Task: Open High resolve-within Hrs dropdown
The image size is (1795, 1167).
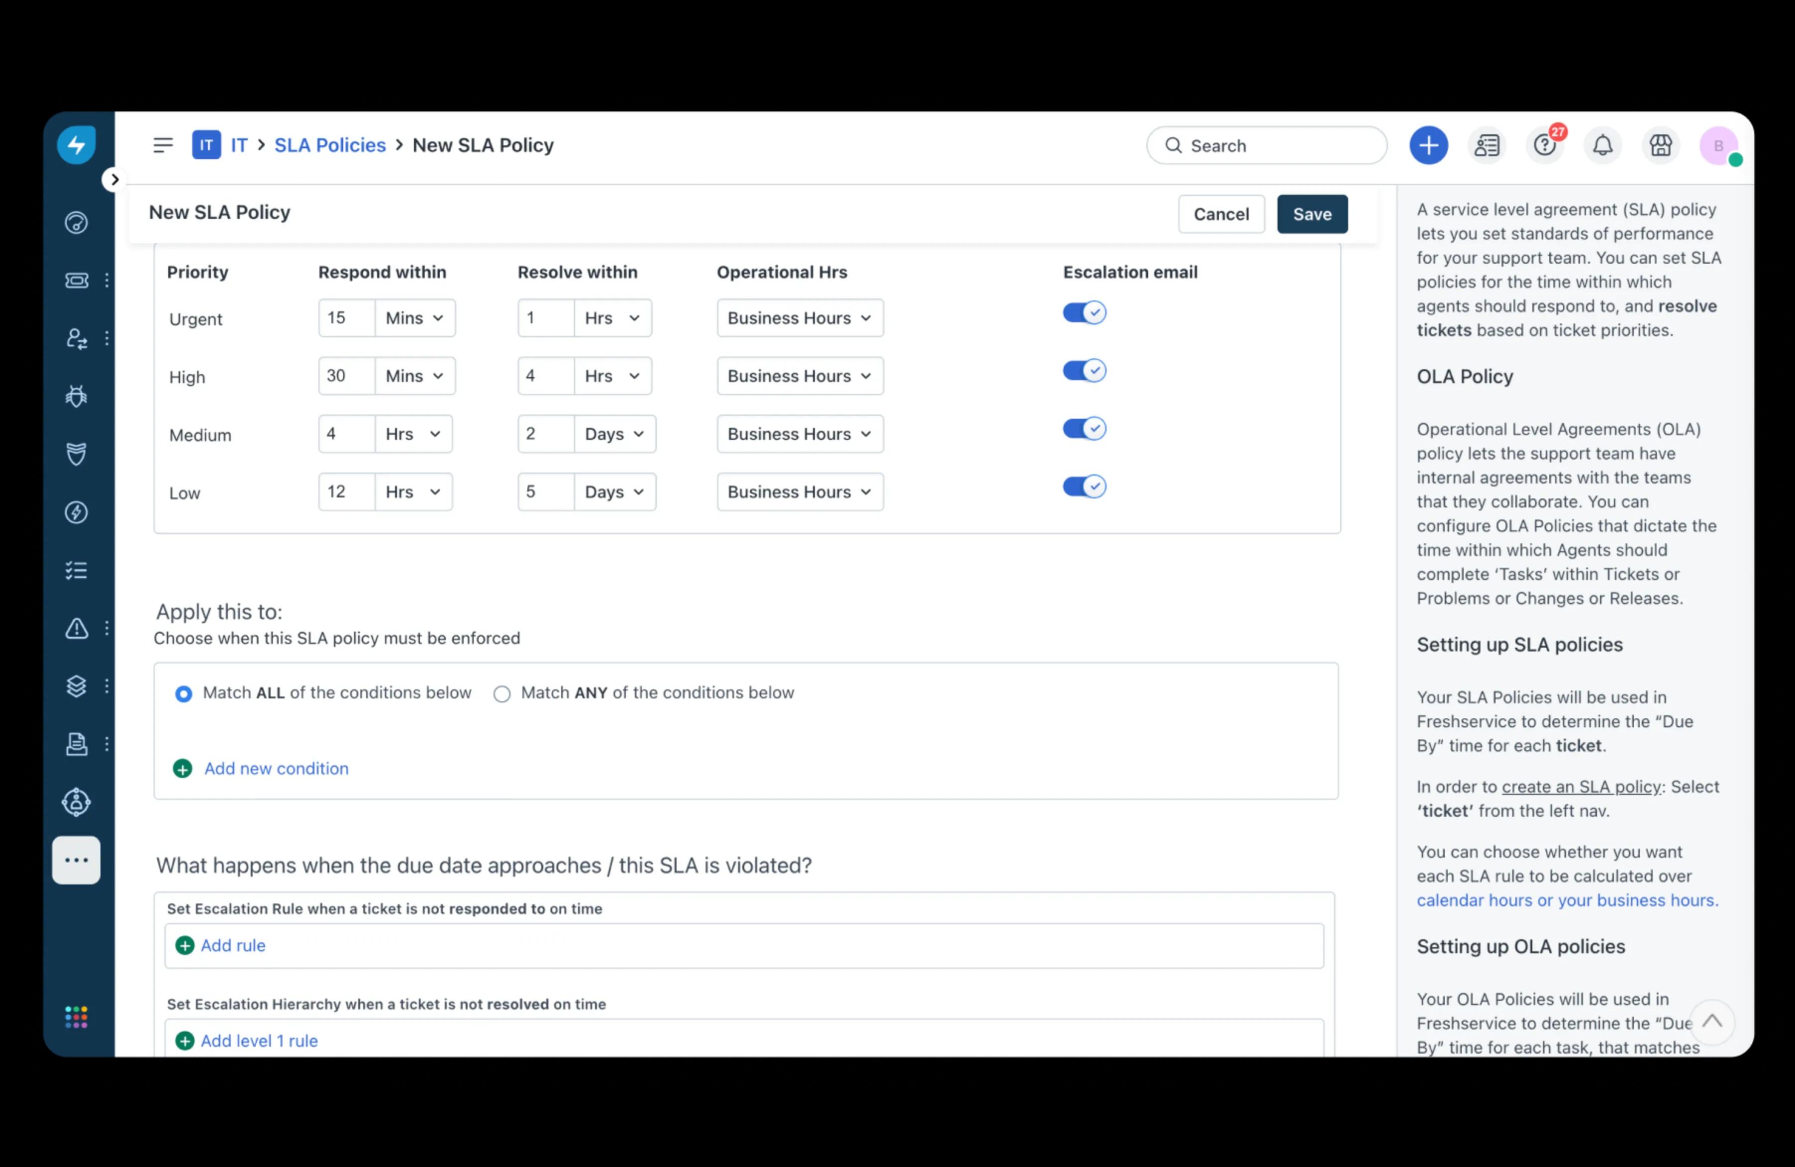Action: [x=612, y=376]
